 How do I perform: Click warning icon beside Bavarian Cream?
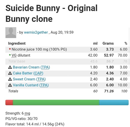tap(10, 67)
